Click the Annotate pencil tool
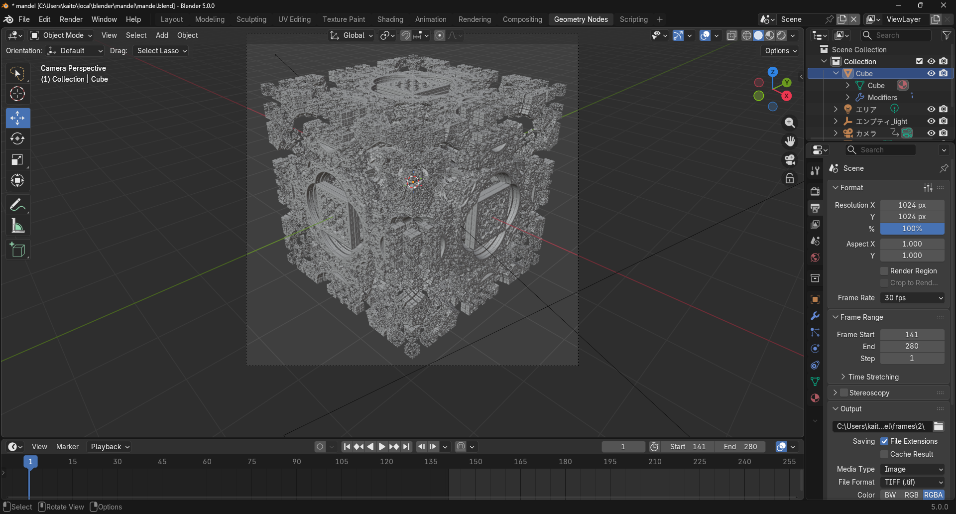This screenshot has width=956, height=514. [x=17, y=205]
